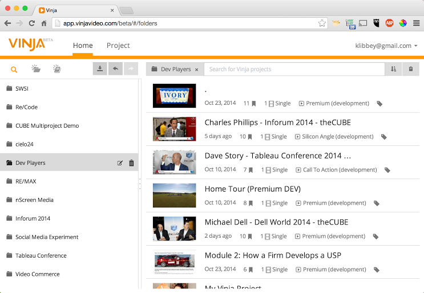Open the Chrome hamburger menu
Viewport: 424px width, 293px height.
pyautogui.click(x=417, y=23)
